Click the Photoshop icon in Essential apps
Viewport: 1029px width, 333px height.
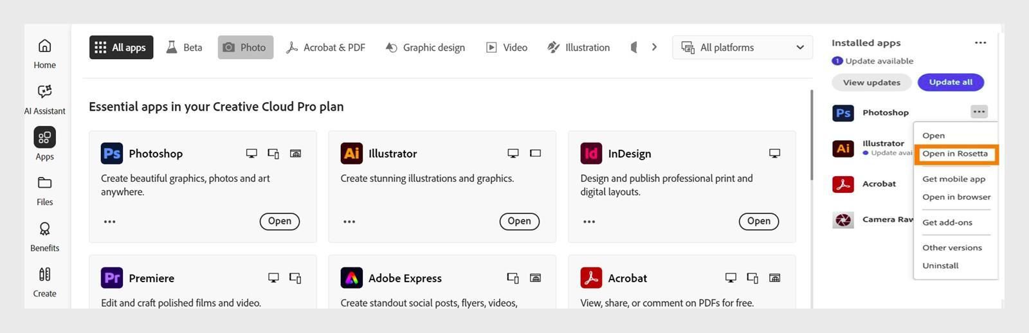coord(112,153)
